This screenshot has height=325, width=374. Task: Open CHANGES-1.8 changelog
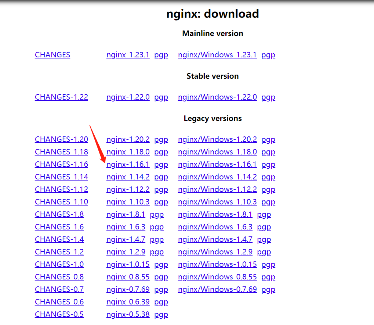click(x=59, y=214)
